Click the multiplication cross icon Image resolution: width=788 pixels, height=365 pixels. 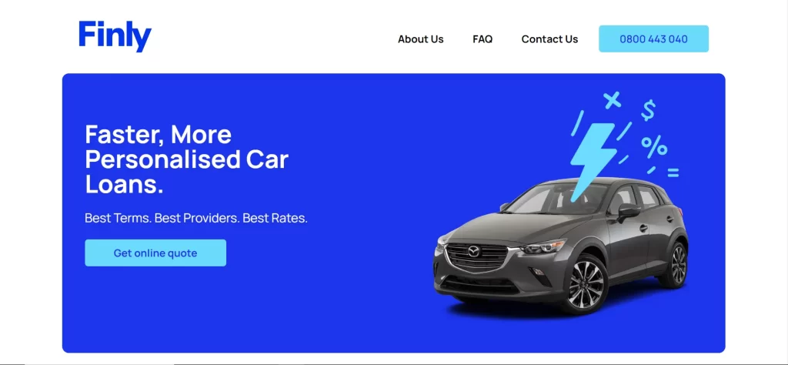tap(612, 100)
